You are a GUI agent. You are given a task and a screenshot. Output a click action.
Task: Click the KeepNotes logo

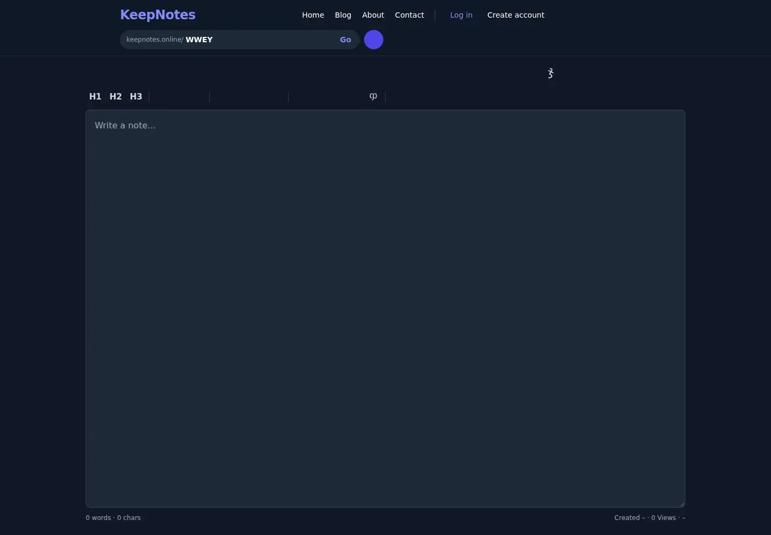tap(158, 15)
